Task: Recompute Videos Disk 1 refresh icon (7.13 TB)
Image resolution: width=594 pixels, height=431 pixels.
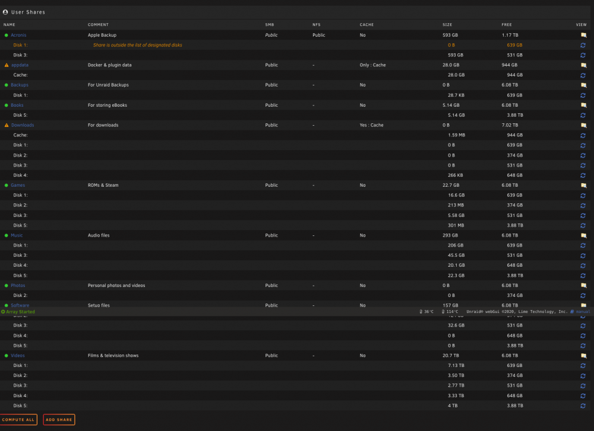Action: [583, 366]
